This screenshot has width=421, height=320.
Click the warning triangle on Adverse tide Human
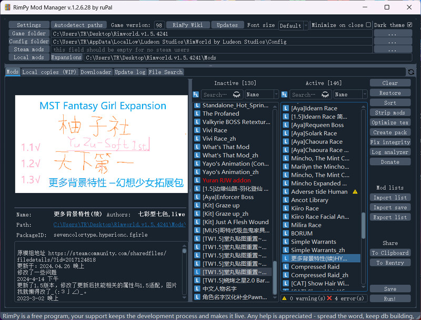point(355,192)
